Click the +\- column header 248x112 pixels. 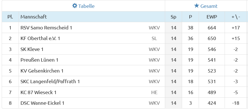coord(236,17)
